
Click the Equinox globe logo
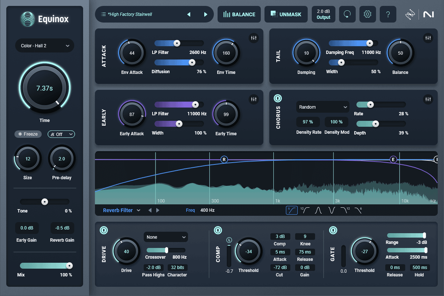coord(27,19)
